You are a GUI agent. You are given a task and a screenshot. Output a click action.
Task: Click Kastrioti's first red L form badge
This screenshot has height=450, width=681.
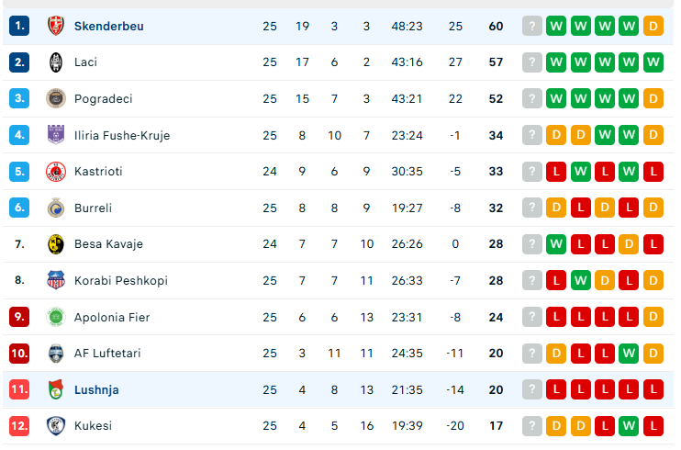(x=555, y=172)
